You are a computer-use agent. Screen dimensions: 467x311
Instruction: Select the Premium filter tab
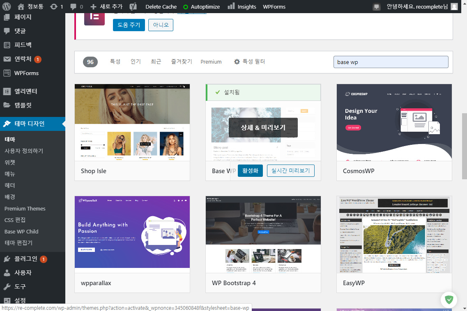point(211,62)
